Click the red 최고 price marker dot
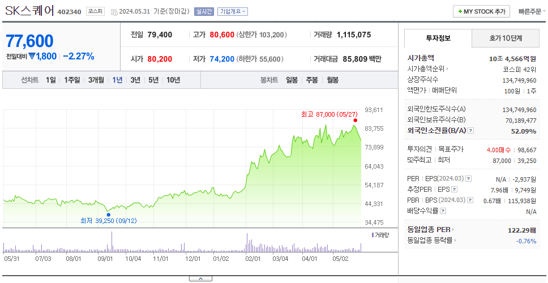Screen dimensions: 548x283 [356, 120]
